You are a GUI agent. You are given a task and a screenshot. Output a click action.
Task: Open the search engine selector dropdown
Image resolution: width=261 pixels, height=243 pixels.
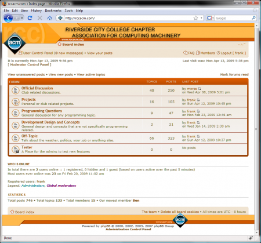tap(211, 18)
